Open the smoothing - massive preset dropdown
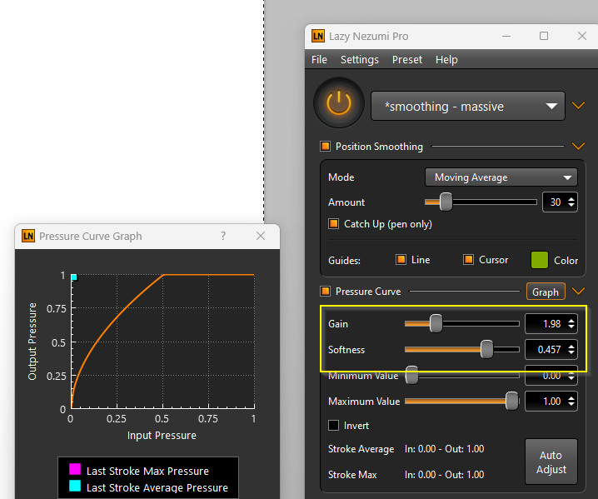Viewport: 598px width, 499px height. (x=467, y=106)
